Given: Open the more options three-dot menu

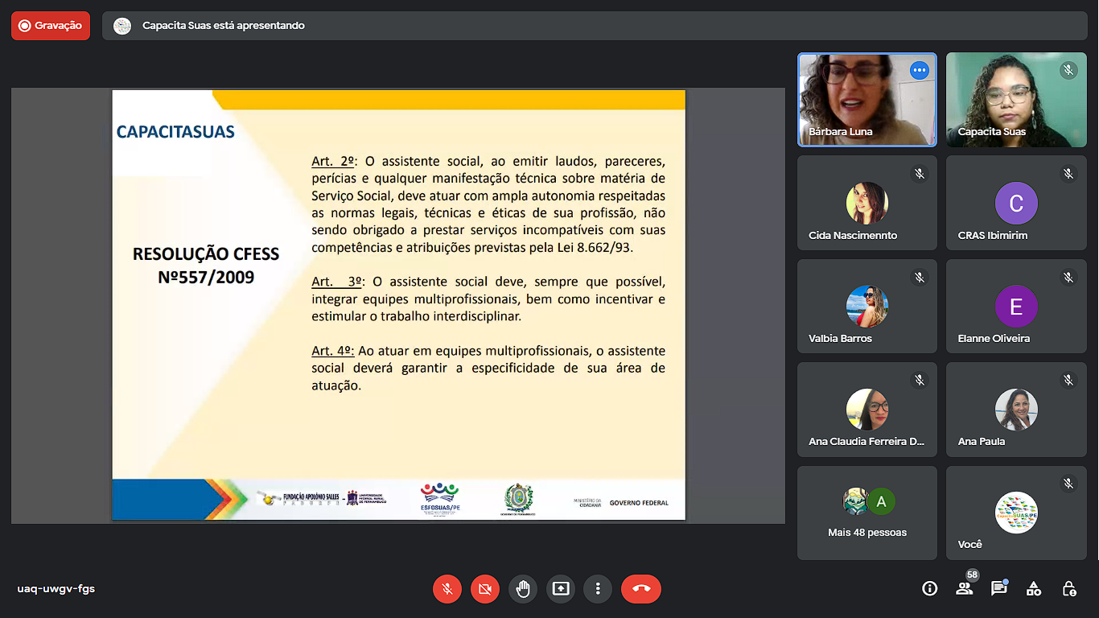Looking at the screenshot, I should (598, 589).
